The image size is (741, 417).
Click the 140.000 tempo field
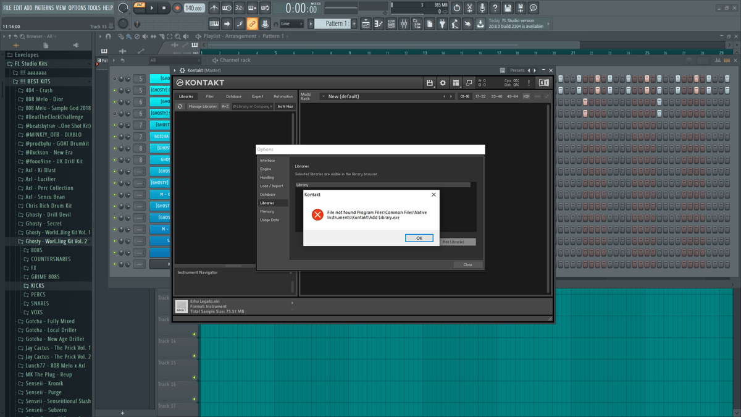tap(194, 8)
